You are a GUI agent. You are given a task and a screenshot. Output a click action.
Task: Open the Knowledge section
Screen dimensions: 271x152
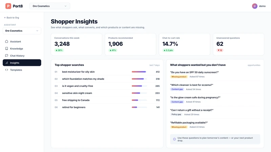coord(22,49)
